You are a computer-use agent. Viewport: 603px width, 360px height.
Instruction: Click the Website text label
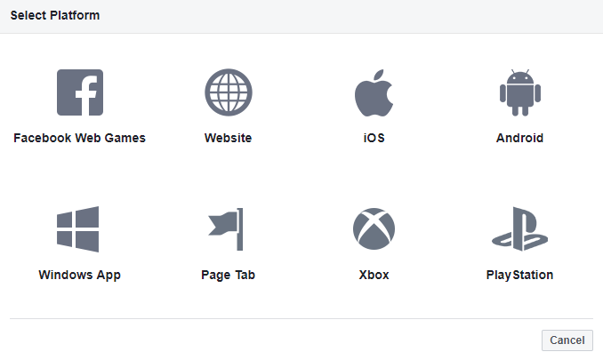[228, 138]
